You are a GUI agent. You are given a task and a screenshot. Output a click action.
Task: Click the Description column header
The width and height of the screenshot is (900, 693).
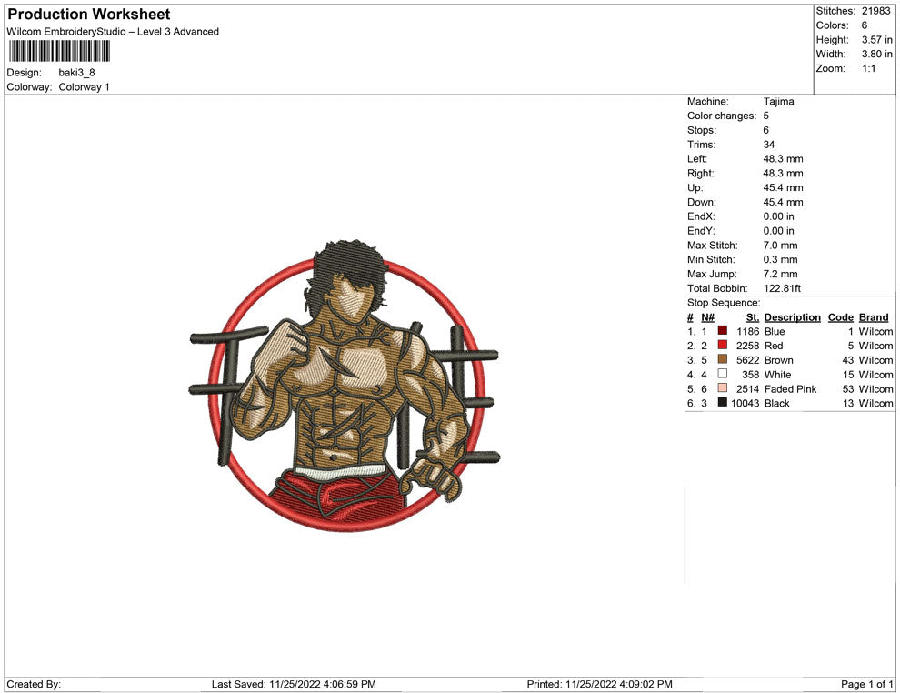(792, 317)
